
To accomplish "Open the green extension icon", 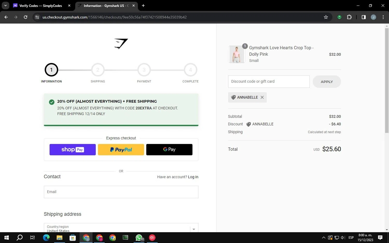I will 339,17.
